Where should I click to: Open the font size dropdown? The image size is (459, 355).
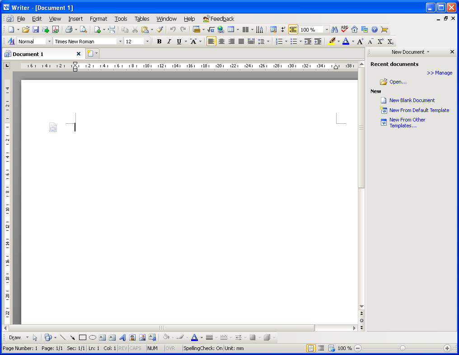click(x=147, y=42)
